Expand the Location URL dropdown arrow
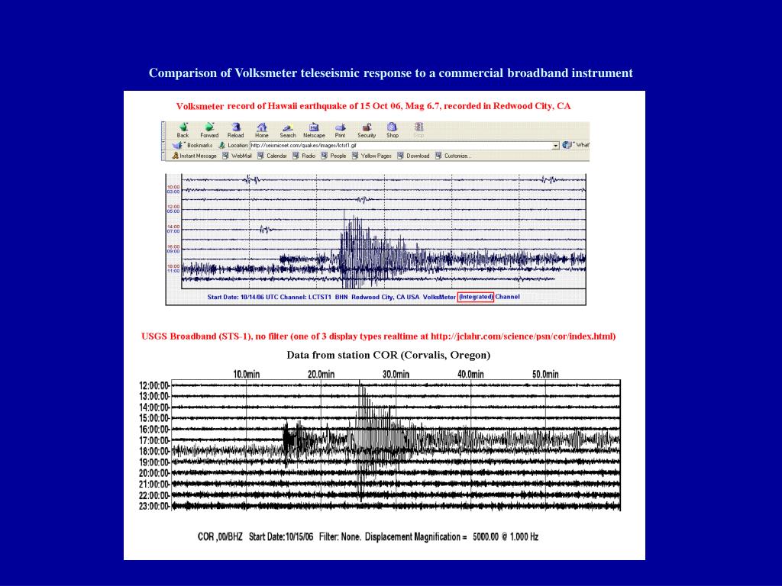Screen dimensions: 782x586 coord(556,146)
